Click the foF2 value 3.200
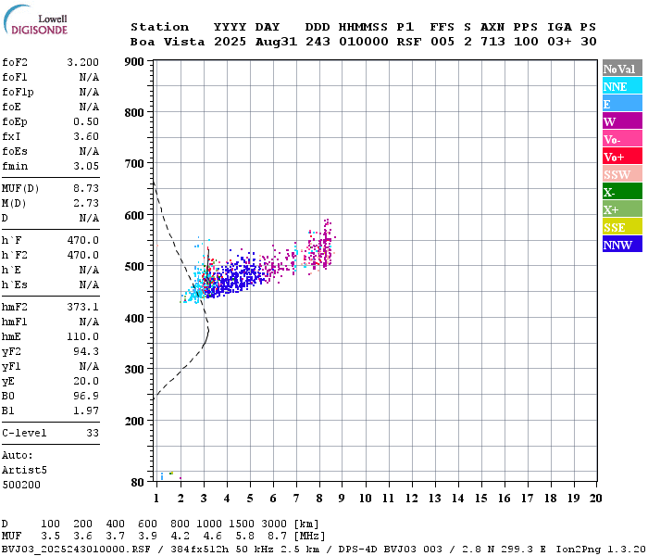Screen dimensions: 648x556 83,62
